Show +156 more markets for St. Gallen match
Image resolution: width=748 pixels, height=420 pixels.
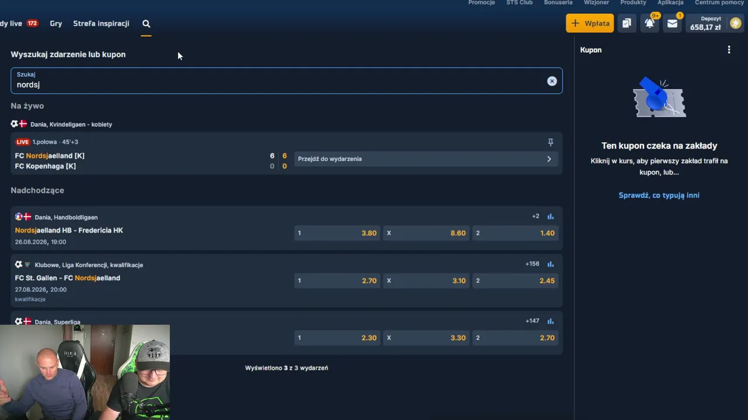coord(532,264)
